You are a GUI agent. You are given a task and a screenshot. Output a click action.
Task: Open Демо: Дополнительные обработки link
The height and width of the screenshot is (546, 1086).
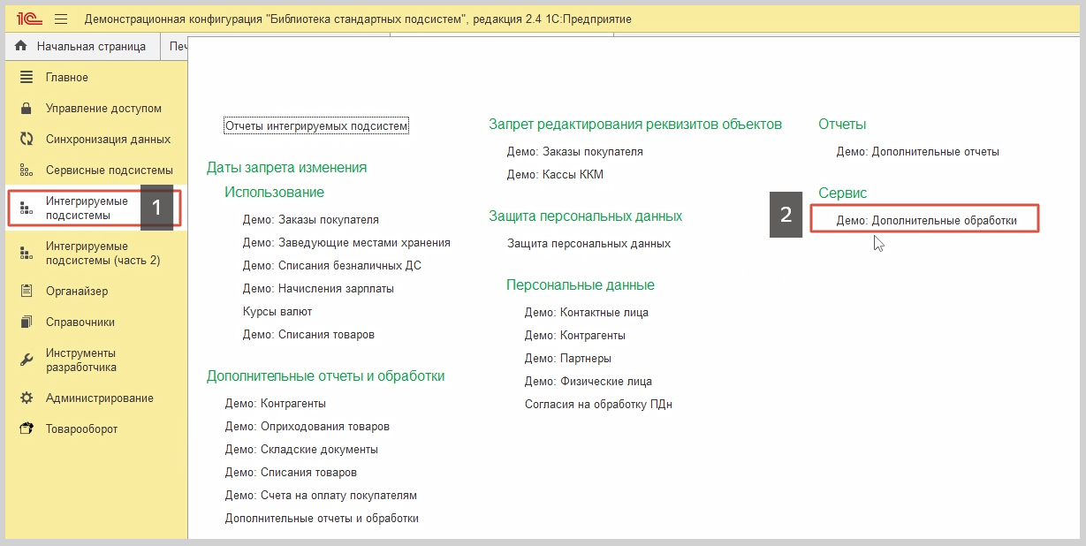(926, 220)
